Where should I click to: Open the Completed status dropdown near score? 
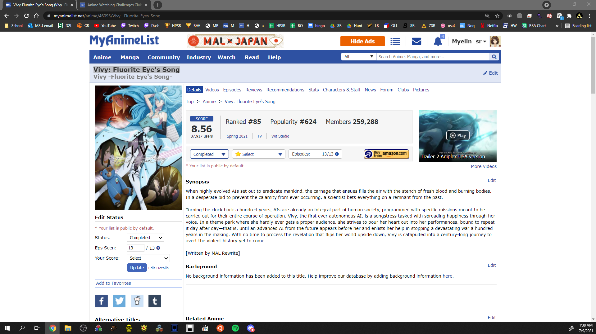(209, 154)
